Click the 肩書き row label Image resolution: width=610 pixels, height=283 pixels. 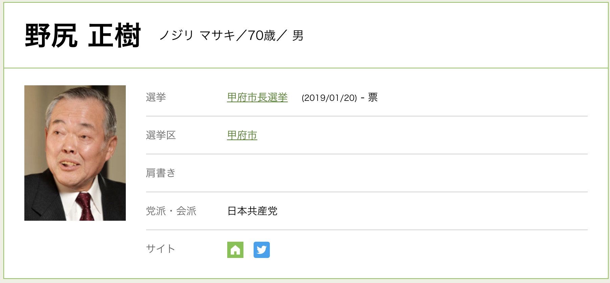161,173
